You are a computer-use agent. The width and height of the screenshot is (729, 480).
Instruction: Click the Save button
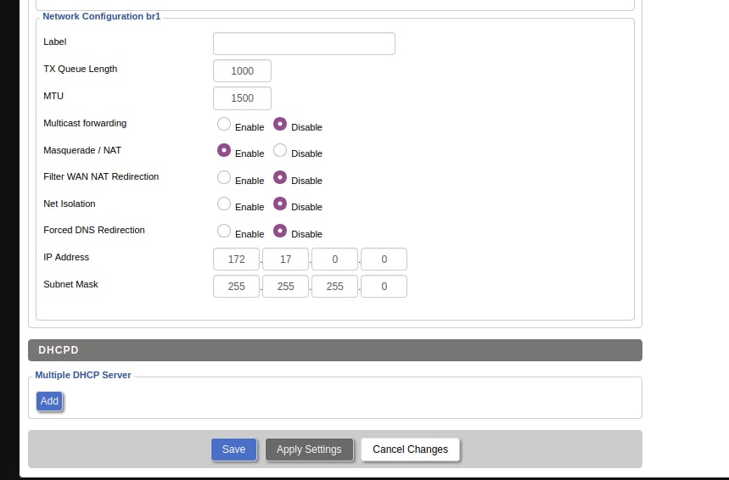tap(234, 449)
